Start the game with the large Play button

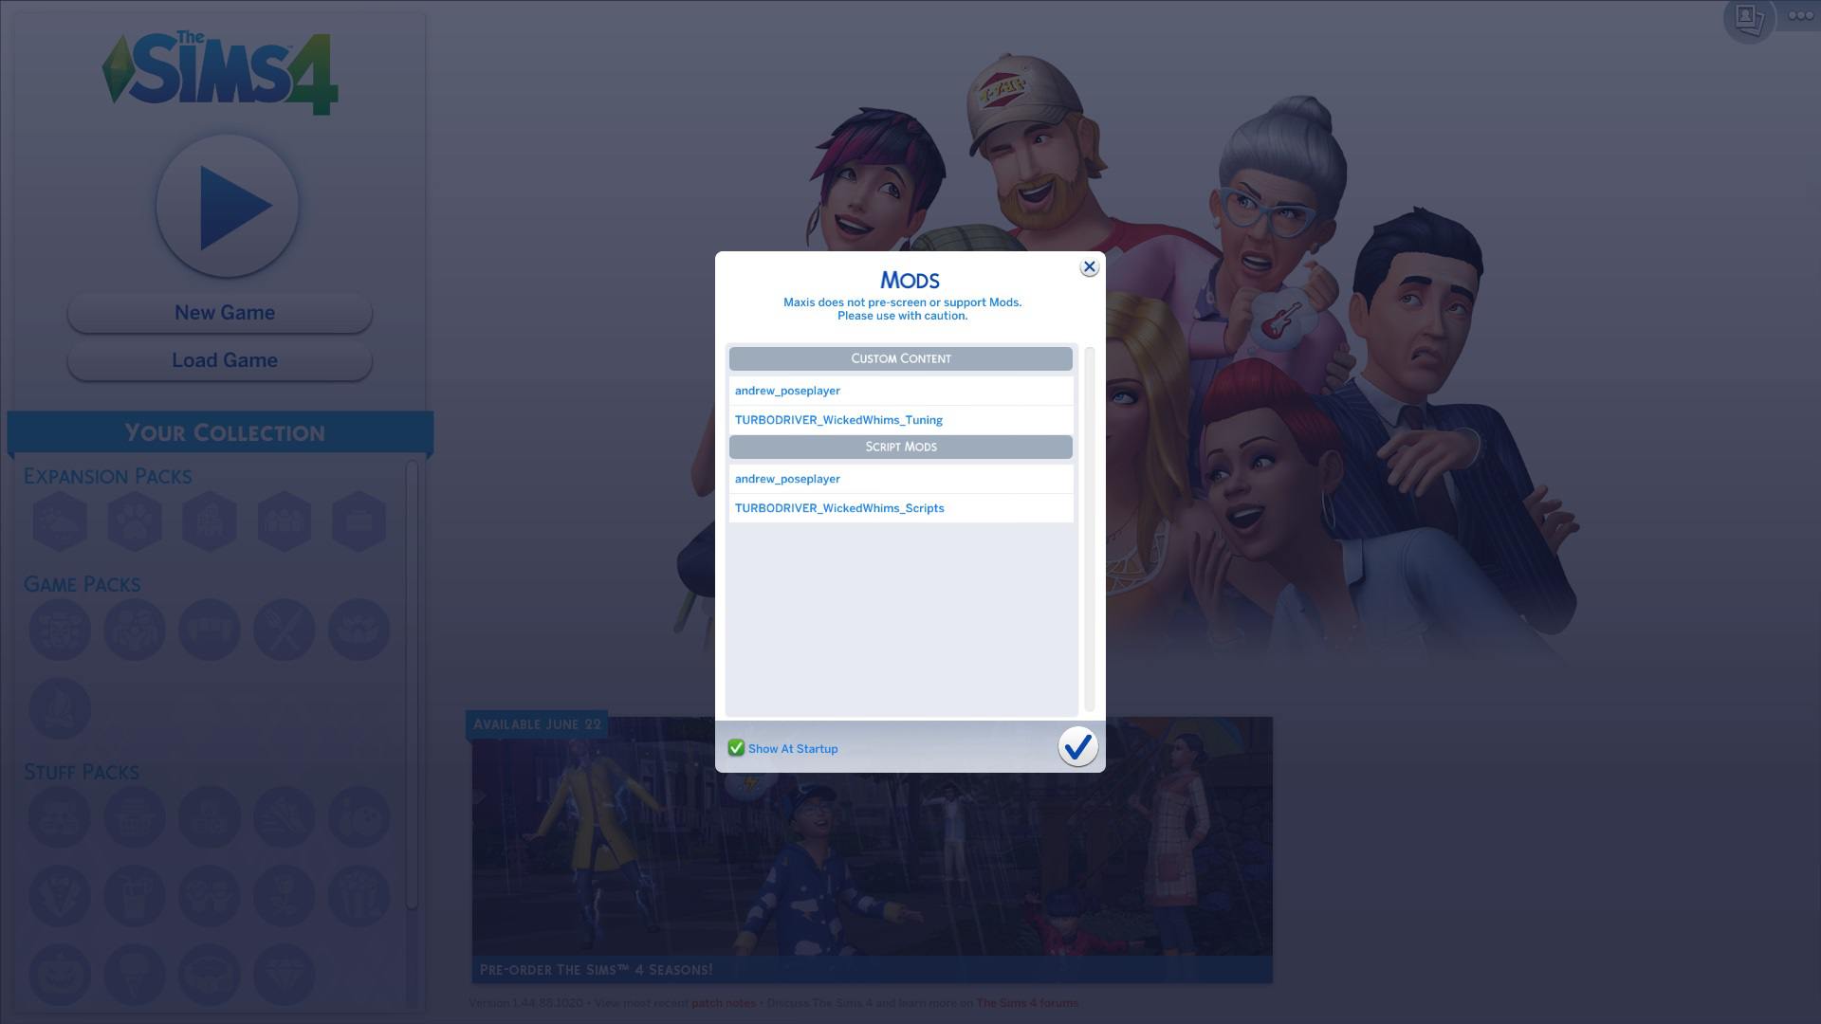coord(228,206)
